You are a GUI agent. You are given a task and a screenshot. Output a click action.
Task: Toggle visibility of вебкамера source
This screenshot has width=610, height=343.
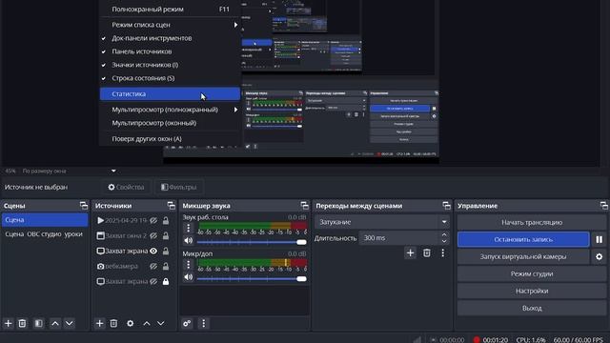(153, 267)
